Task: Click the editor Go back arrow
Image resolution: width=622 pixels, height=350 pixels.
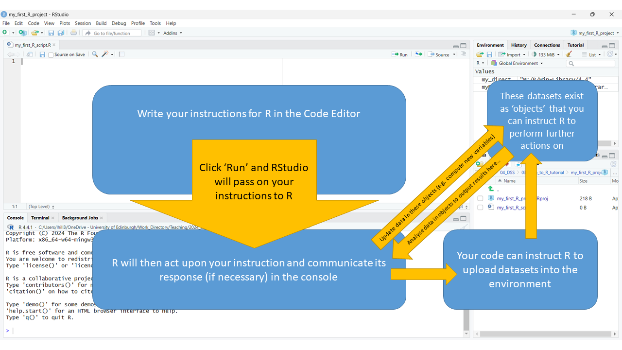Action: [10, 54]
